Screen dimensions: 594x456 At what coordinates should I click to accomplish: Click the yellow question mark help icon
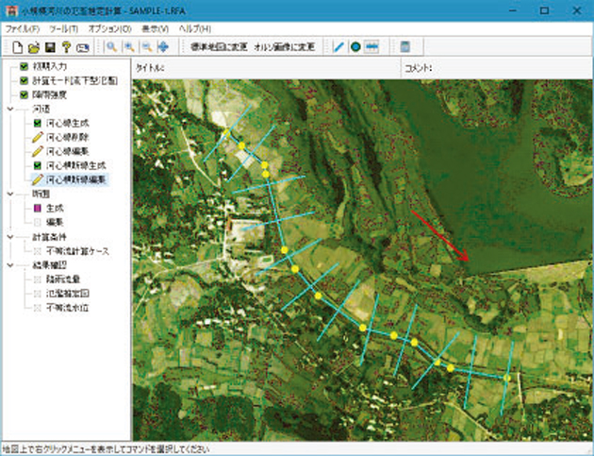coord(66,46)
